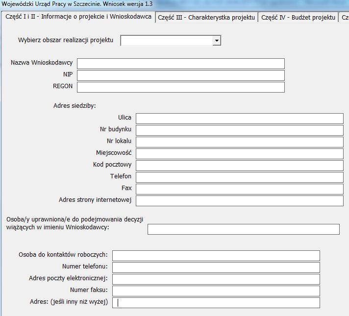Screen dimensions: 349x316
Task: Click the Nr budynku field
Action: (x=240, y=130)
